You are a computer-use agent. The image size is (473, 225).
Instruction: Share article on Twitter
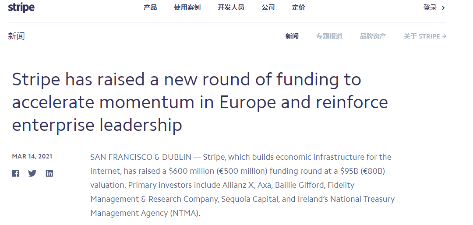(32, 173)
